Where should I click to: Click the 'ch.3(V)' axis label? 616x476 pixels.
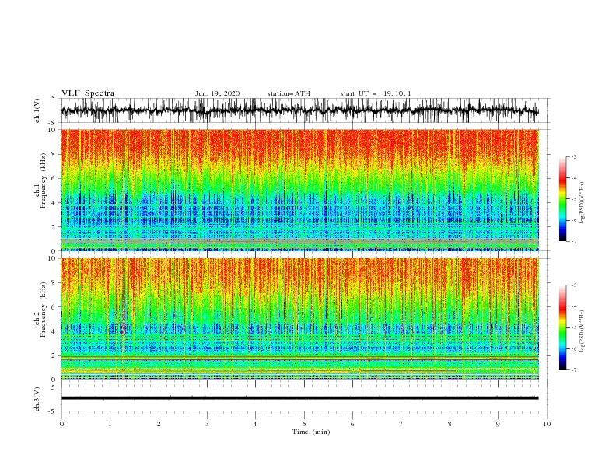tap(37, 399)
